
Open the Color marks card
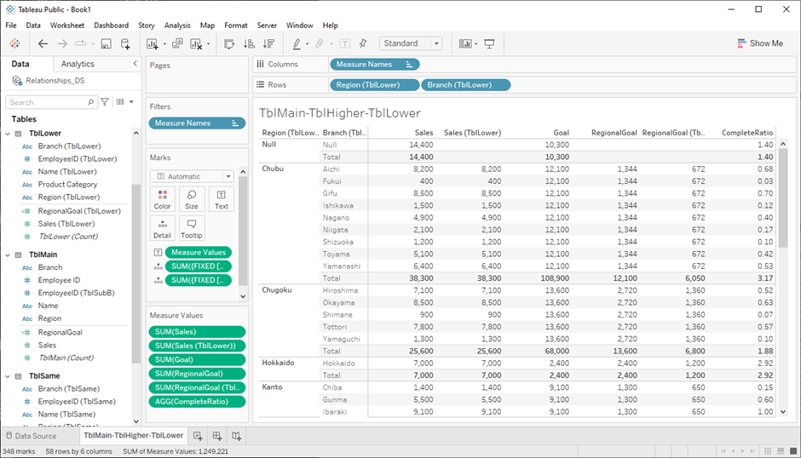(163, 199)
